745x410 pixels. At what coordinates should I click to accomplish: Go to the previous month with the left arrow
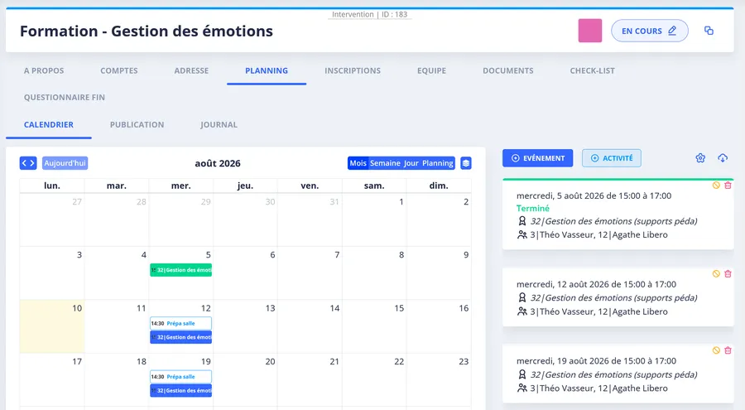[25, 163]
